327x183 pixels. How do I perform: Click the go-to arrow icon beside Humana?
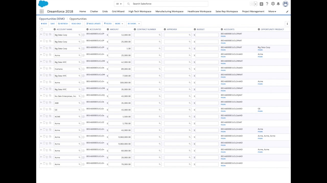[83, 69]
